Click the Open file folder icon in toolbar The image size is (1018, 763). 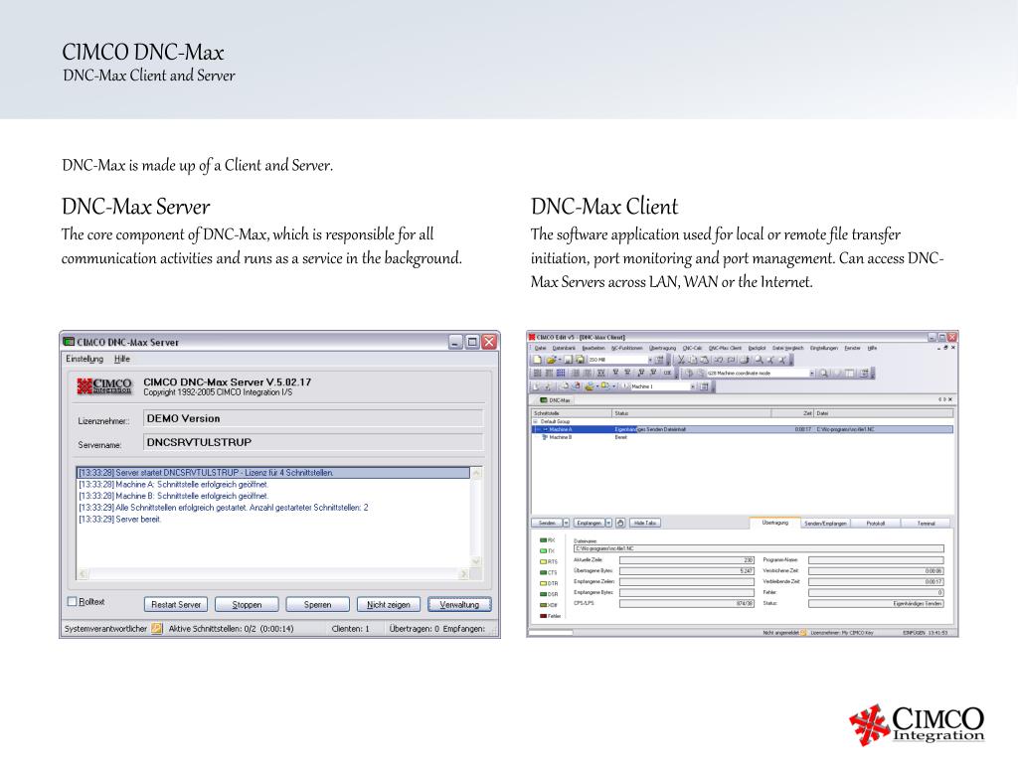coord(551,360)
